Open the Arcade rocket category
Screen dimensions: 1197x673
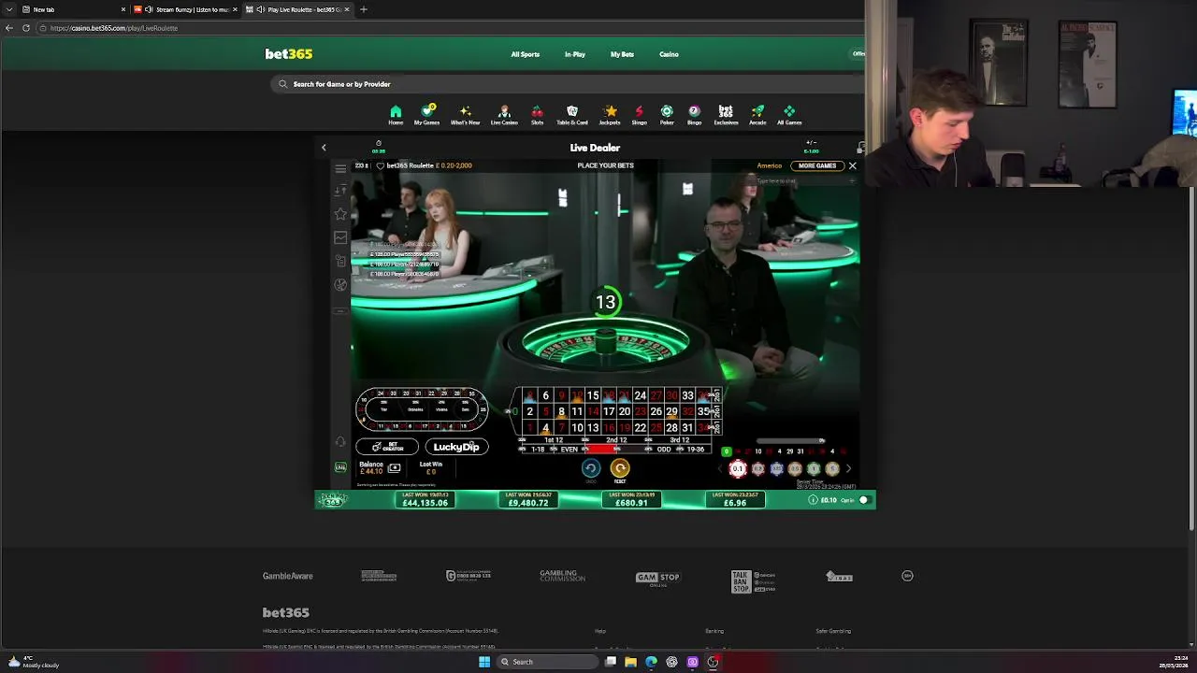pyautogui.click(x=757, y=115)
